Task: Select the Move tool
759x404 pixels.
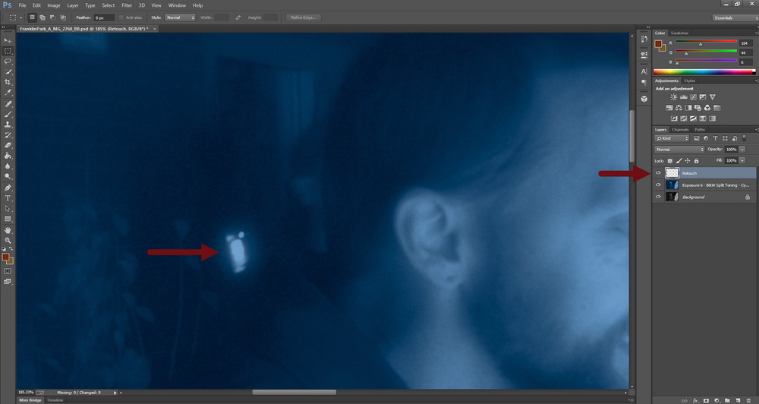Action: click(8, 40)
